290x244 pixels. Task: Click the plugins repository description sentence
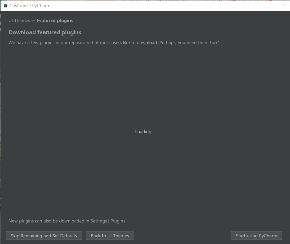(x=113, y=43)
